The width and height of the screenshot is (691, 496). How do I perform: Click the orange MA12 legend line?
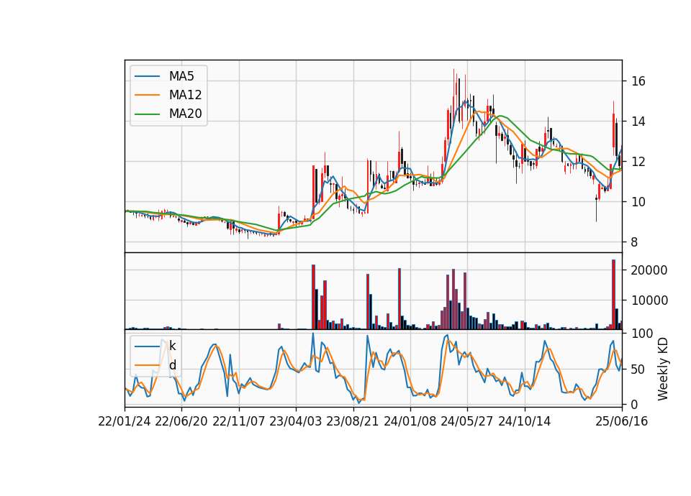click(x=147, y=95)
